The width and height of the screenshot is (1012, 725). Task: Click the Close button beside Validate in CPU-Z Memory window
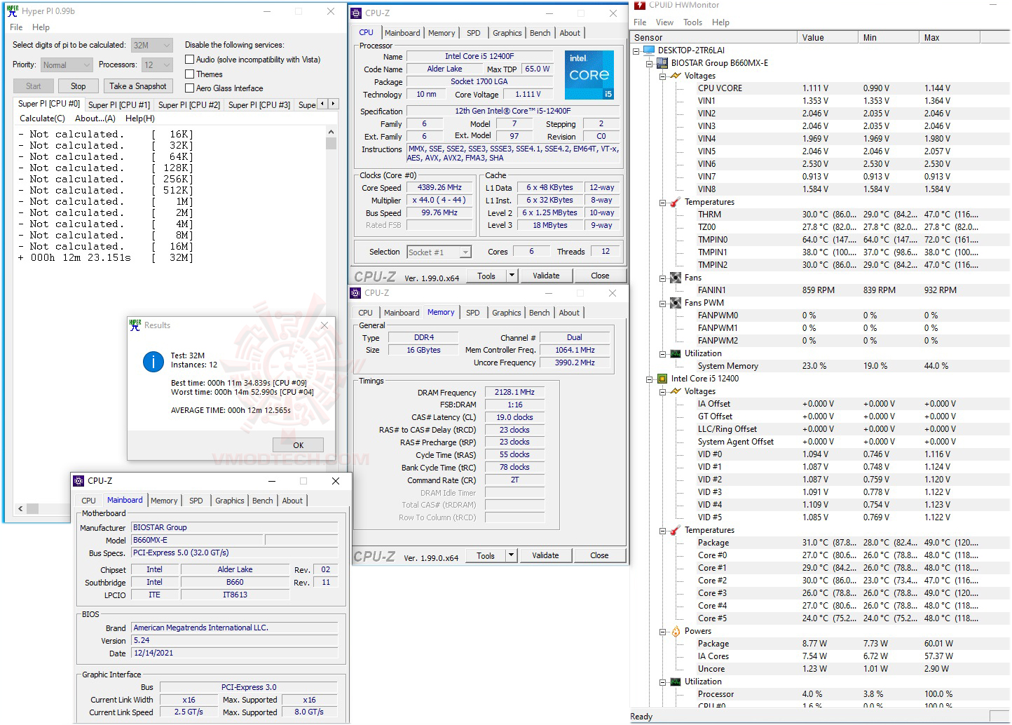point(599,555)
